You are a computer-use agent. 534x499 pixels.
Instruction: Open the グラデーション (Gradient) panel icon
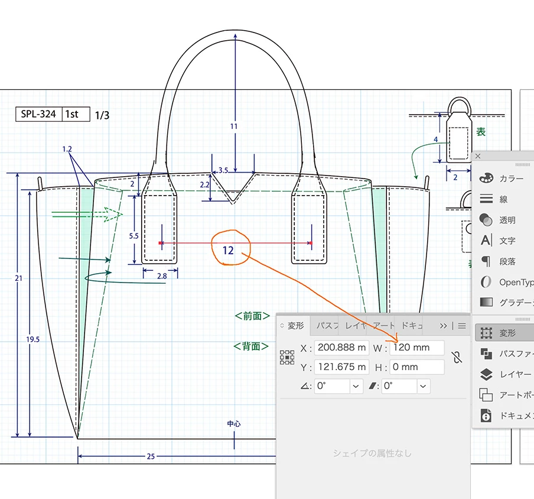pos(486,302)
